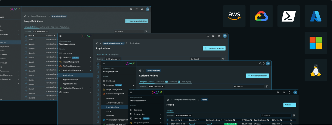Click the AWS logo tile
This screenshot has height=125, width=332.
234,16
